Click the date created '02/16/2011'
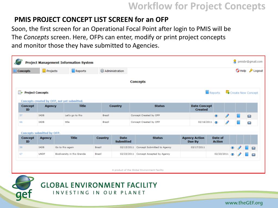Image resolution: width=278 pixels, height=208 pixels. 205,122
